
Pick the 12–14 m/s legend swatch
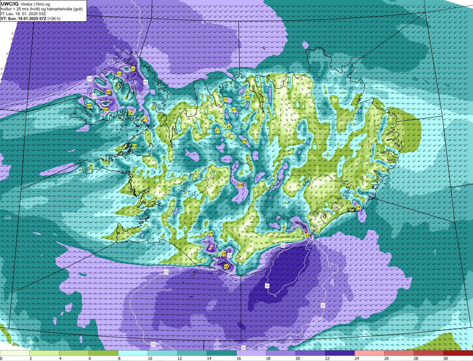click(x=192, y=353)
